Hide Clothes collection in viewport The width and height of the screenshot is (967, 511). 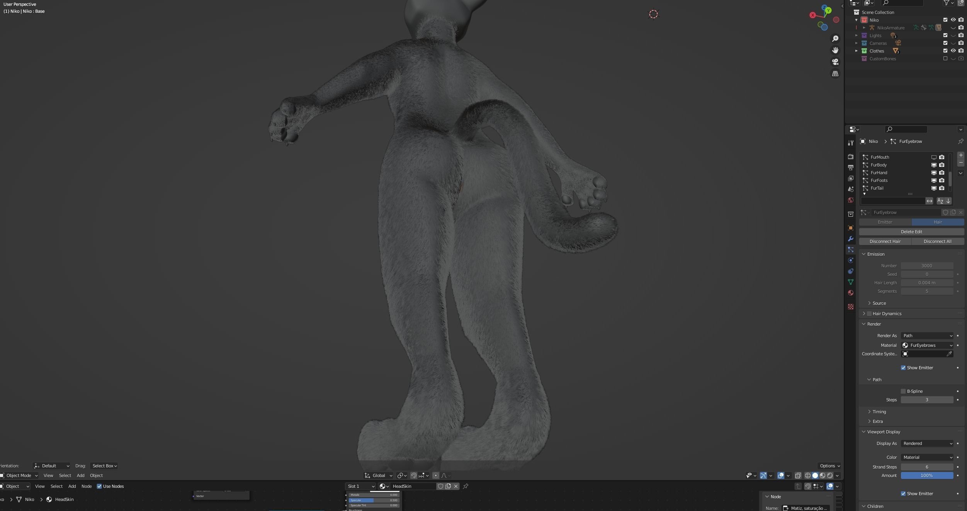click(953, 51)
